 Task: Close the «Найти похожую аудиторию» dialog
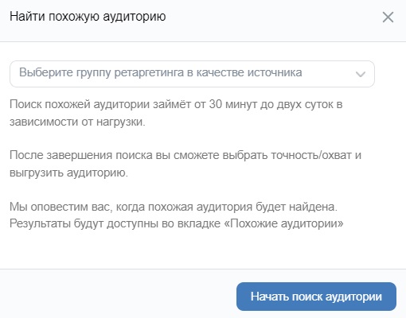tap(388, 17)
